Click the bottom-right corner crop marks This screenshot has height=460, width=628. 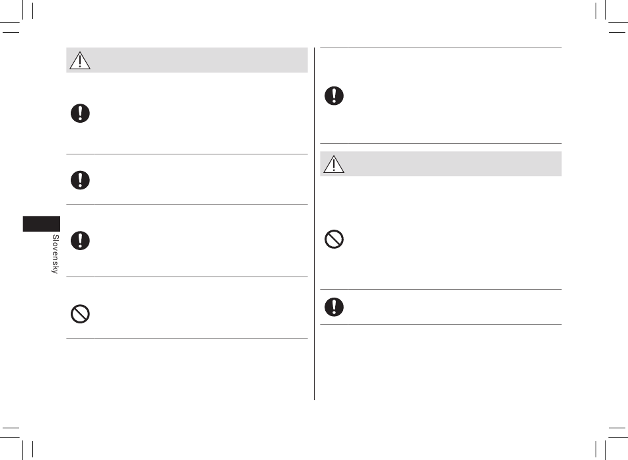611,444
